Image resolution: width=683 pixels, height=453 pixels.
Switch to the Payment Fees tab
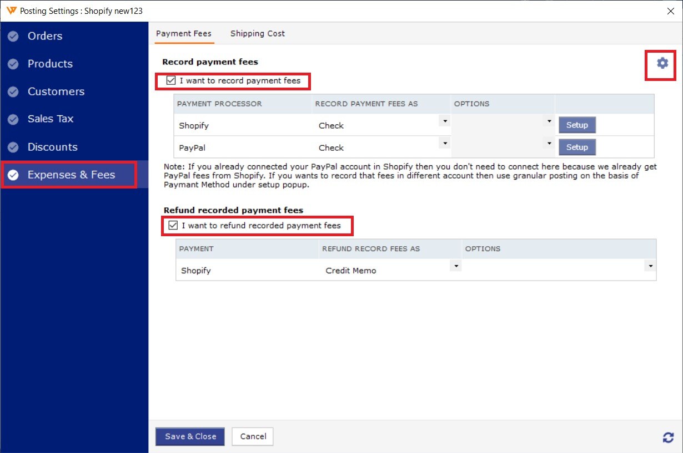[x=184, y=33]
